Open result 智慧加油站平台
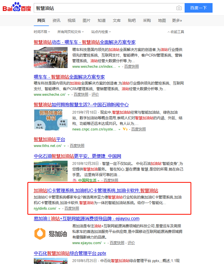The image size is (224, 264). tap(49, 139)
